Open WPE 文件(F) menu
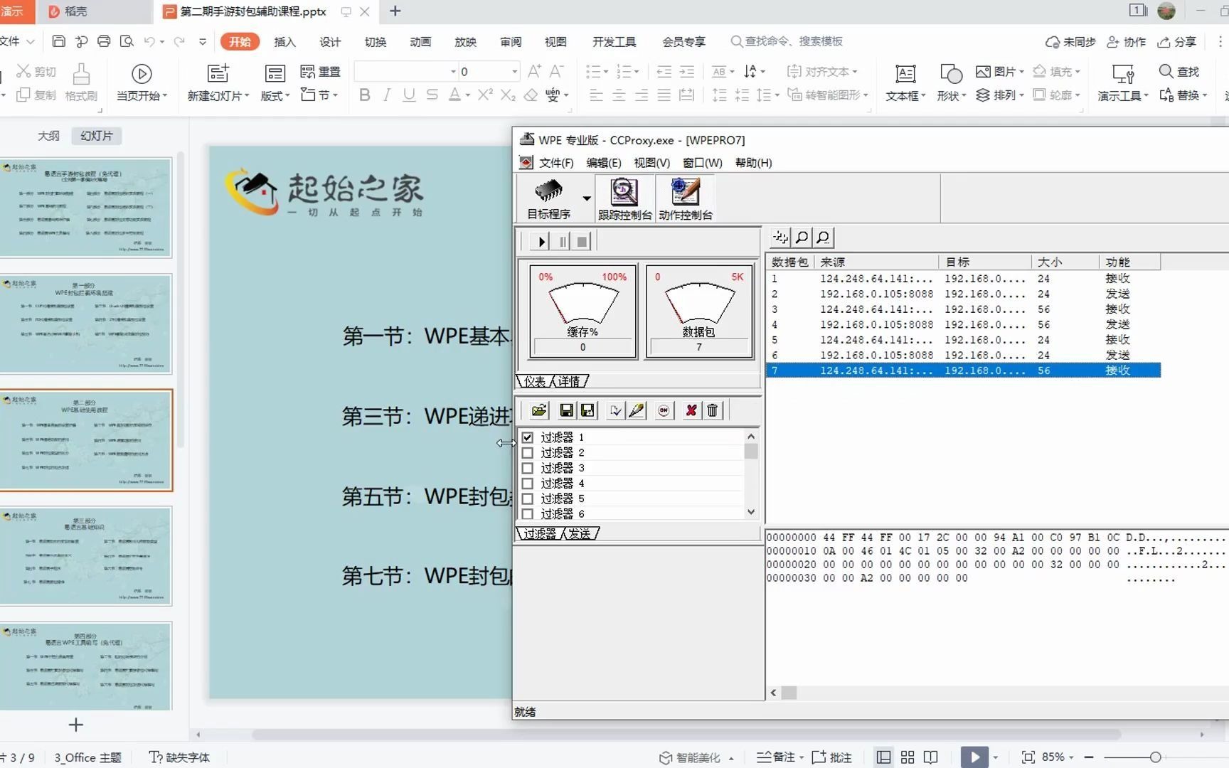The image size is (1229, 768). click(x=556, y=163)
